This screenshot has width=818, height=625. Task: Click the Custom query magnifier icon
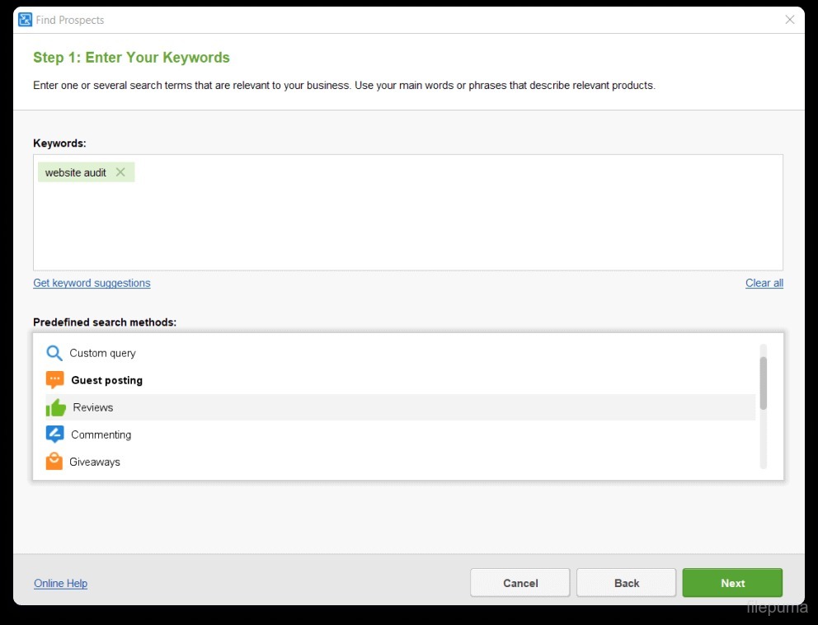[x=54, y=353]
